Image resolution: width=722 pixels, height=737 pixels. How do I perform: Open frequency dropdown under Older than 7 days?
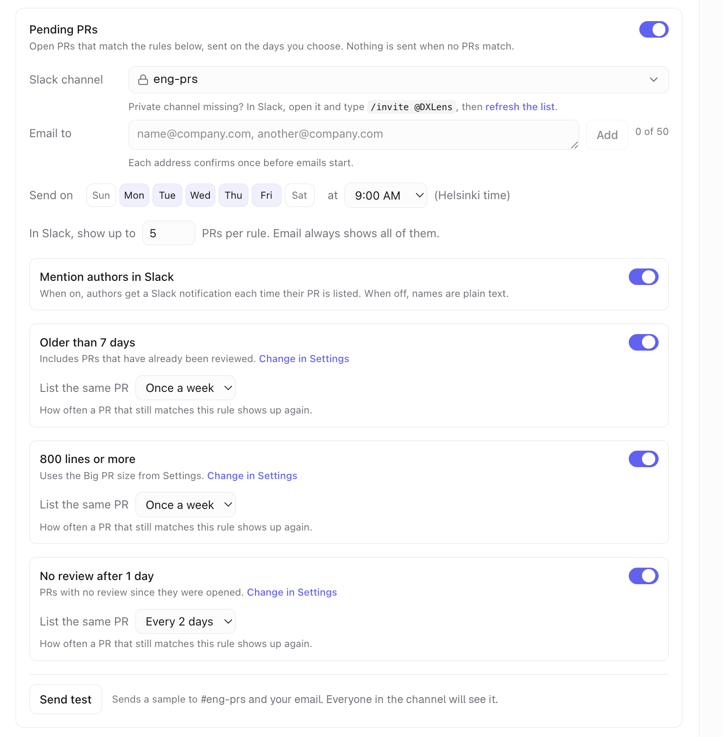tap(186, 388)
